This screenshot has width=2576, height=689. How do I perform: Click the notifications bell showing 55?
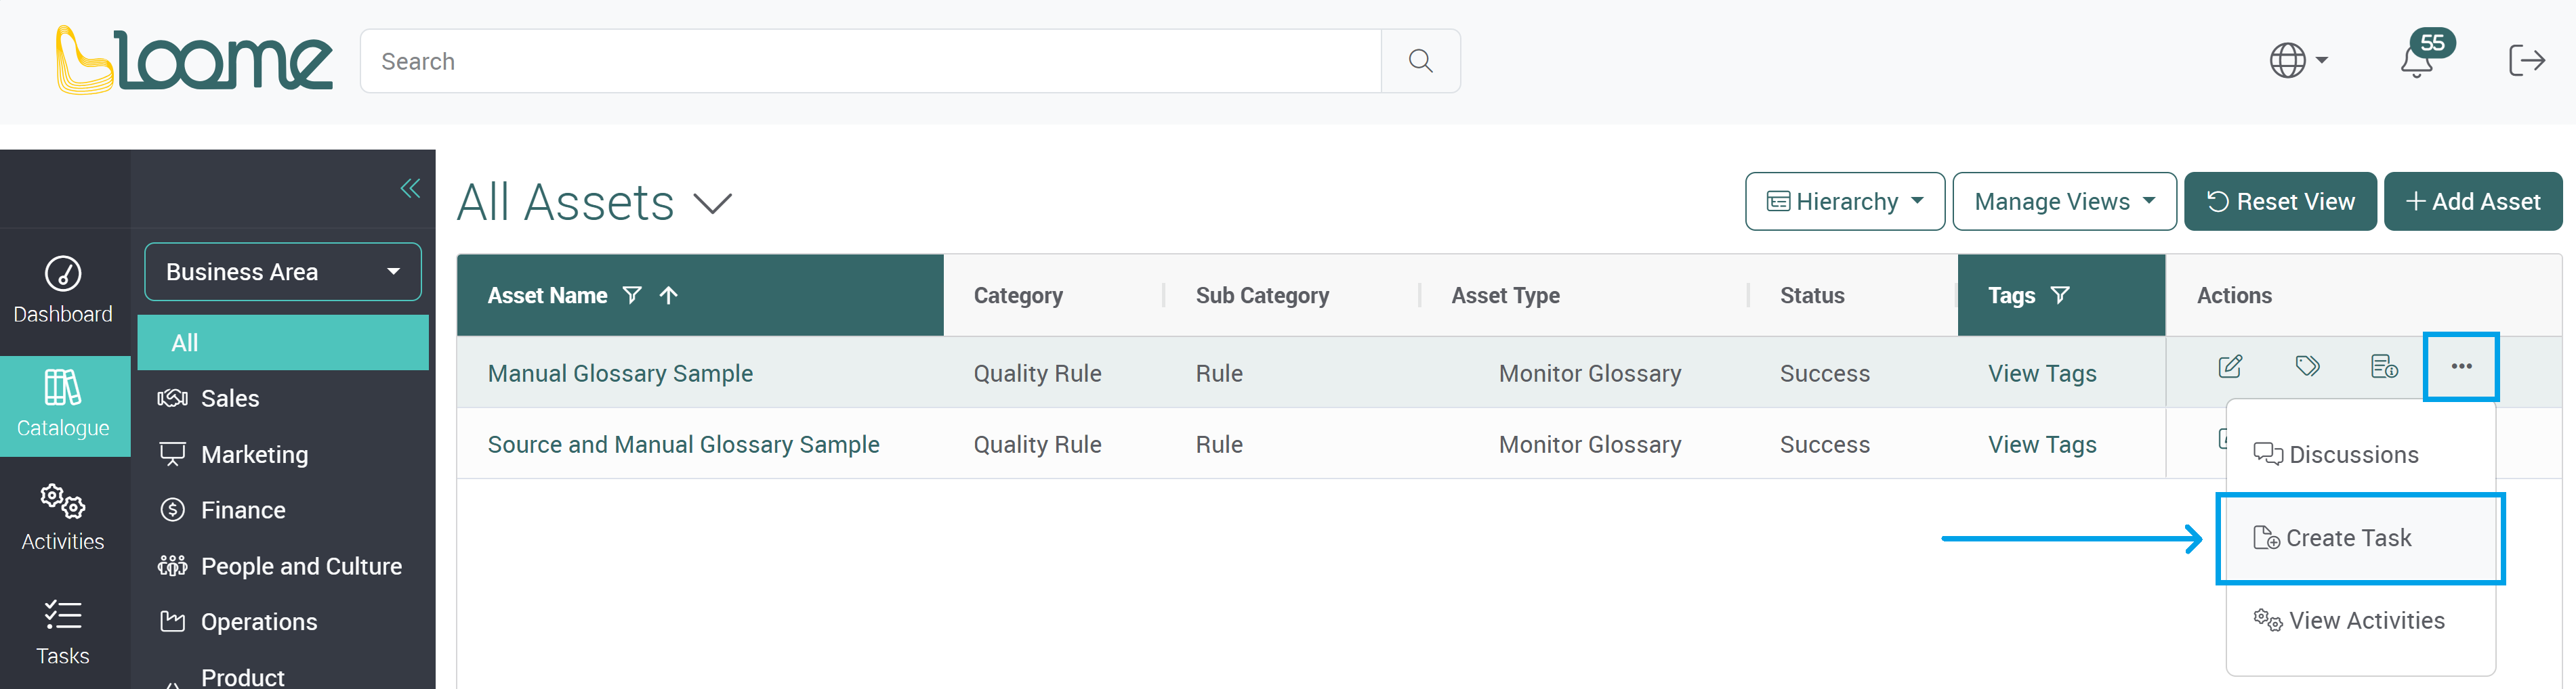tap(2418, 60)
